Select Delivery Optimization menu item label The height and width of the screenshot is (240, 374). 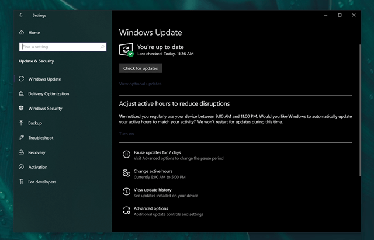(49, 93)
